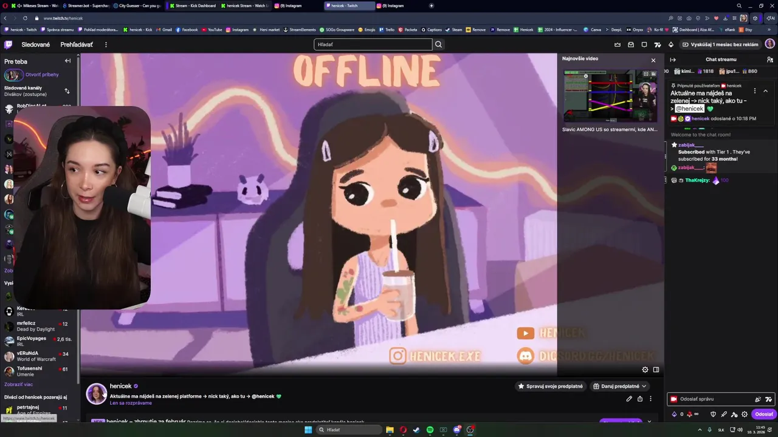The width and height of the screenshot is (778, 437).
Task: Expand the Daruj predplatné dropdown
Action: [x=619, y=386]
